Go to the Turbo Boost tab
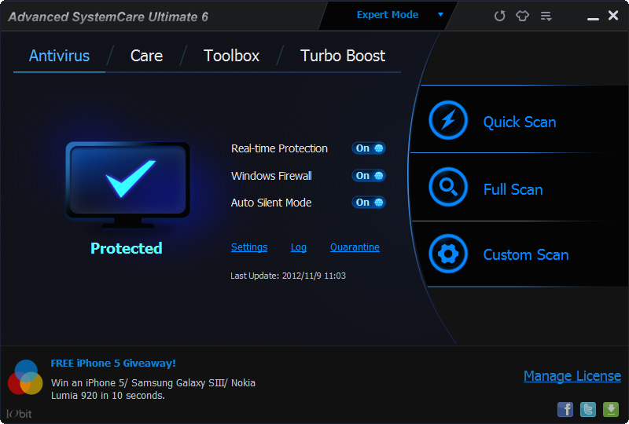Image resolution: width=629 pixels, height=424 pixels. pyautogui.click(x=343, y=56)
